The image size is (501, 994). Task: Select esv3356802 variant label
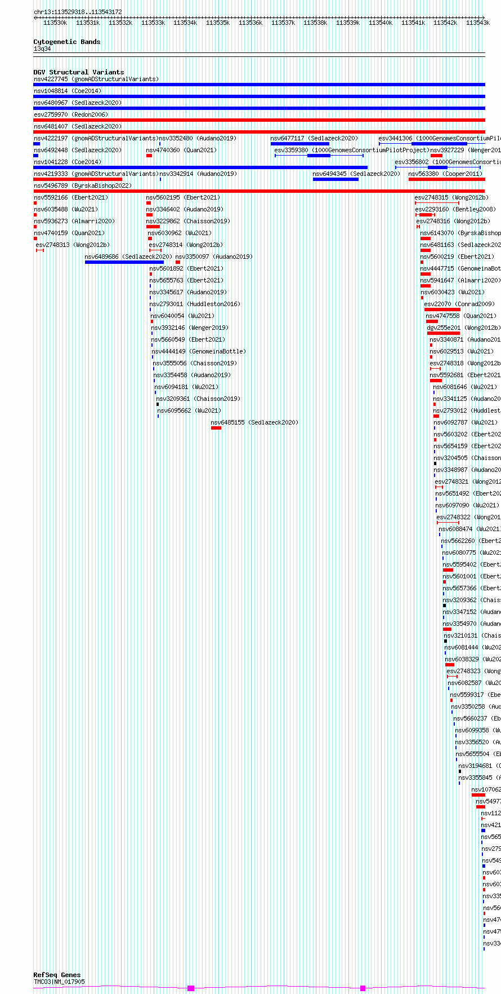(448, 162)
